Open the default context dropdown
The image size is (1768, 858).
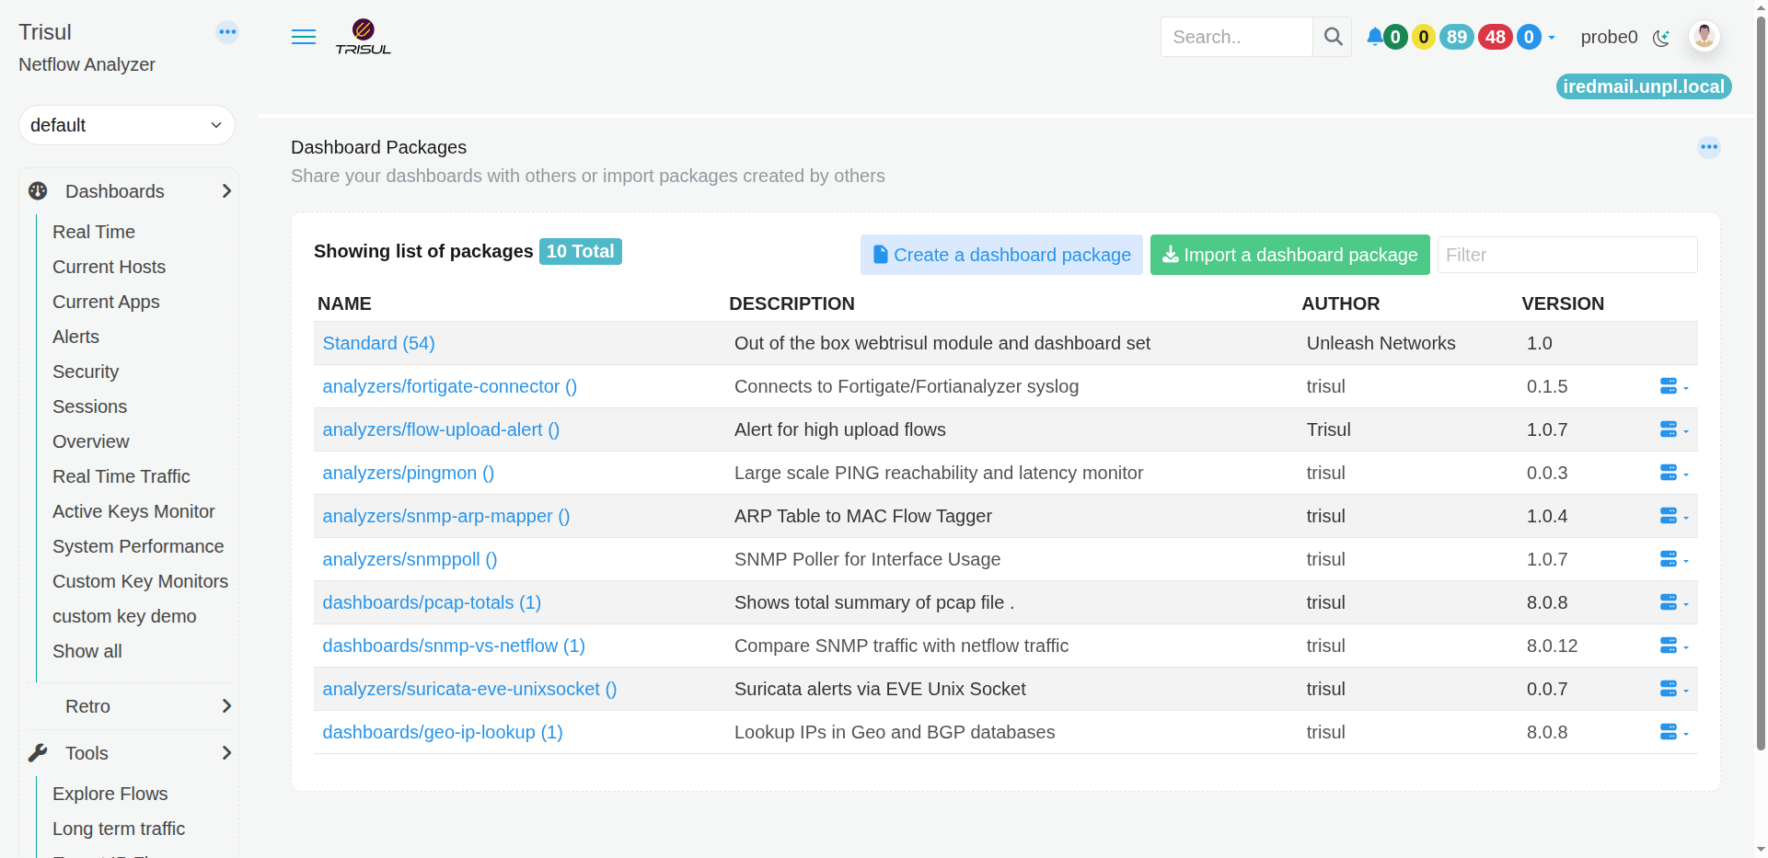coord(127,125)
